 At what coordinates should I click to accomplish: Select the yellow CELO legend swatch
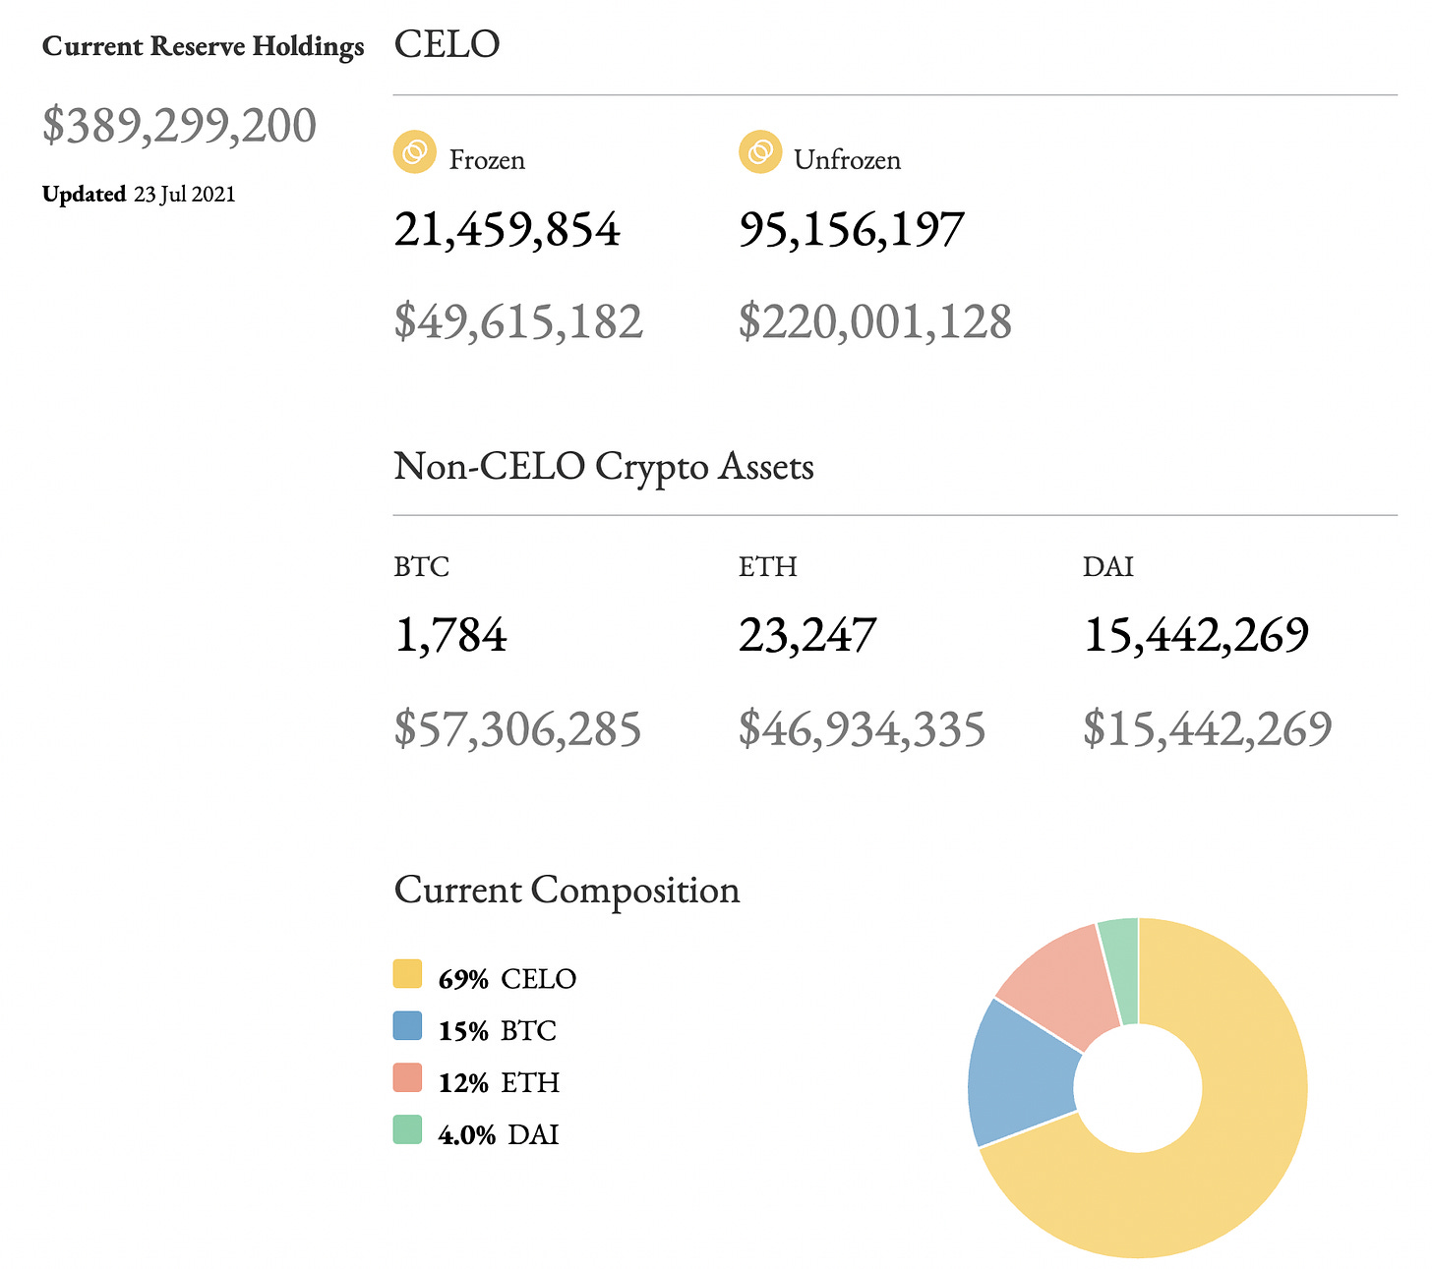407,974
